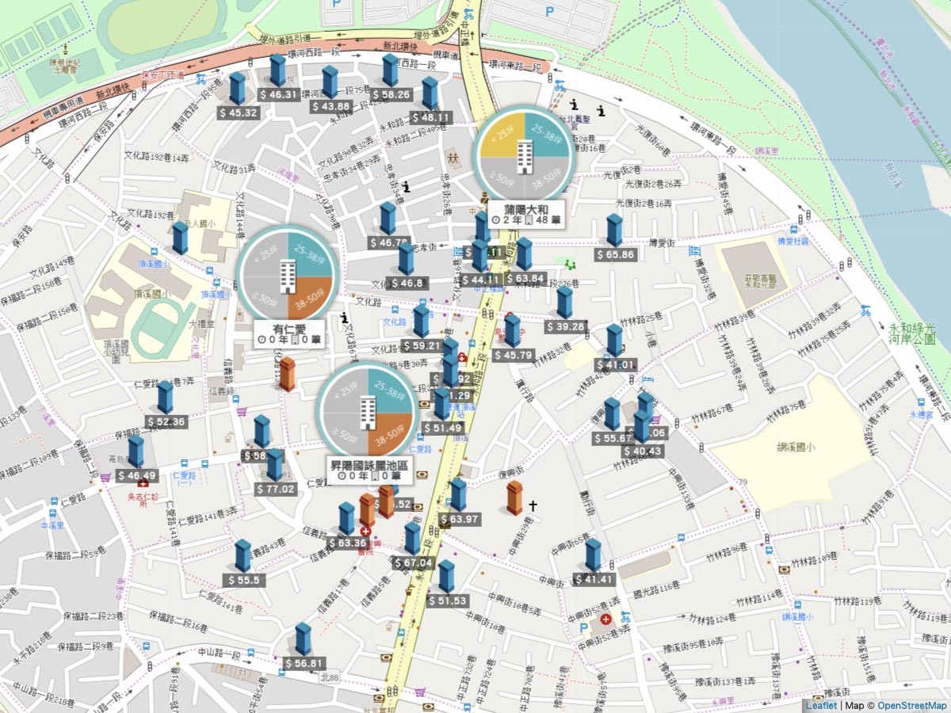The width and height of the screenshot is (951, 713).
Task: Click the building marker priced $ 56.81
Action: 303,639
